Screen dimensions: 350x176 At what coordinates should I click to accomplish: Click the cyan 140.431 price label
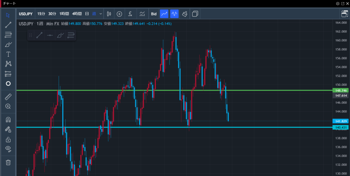point(340,127)
